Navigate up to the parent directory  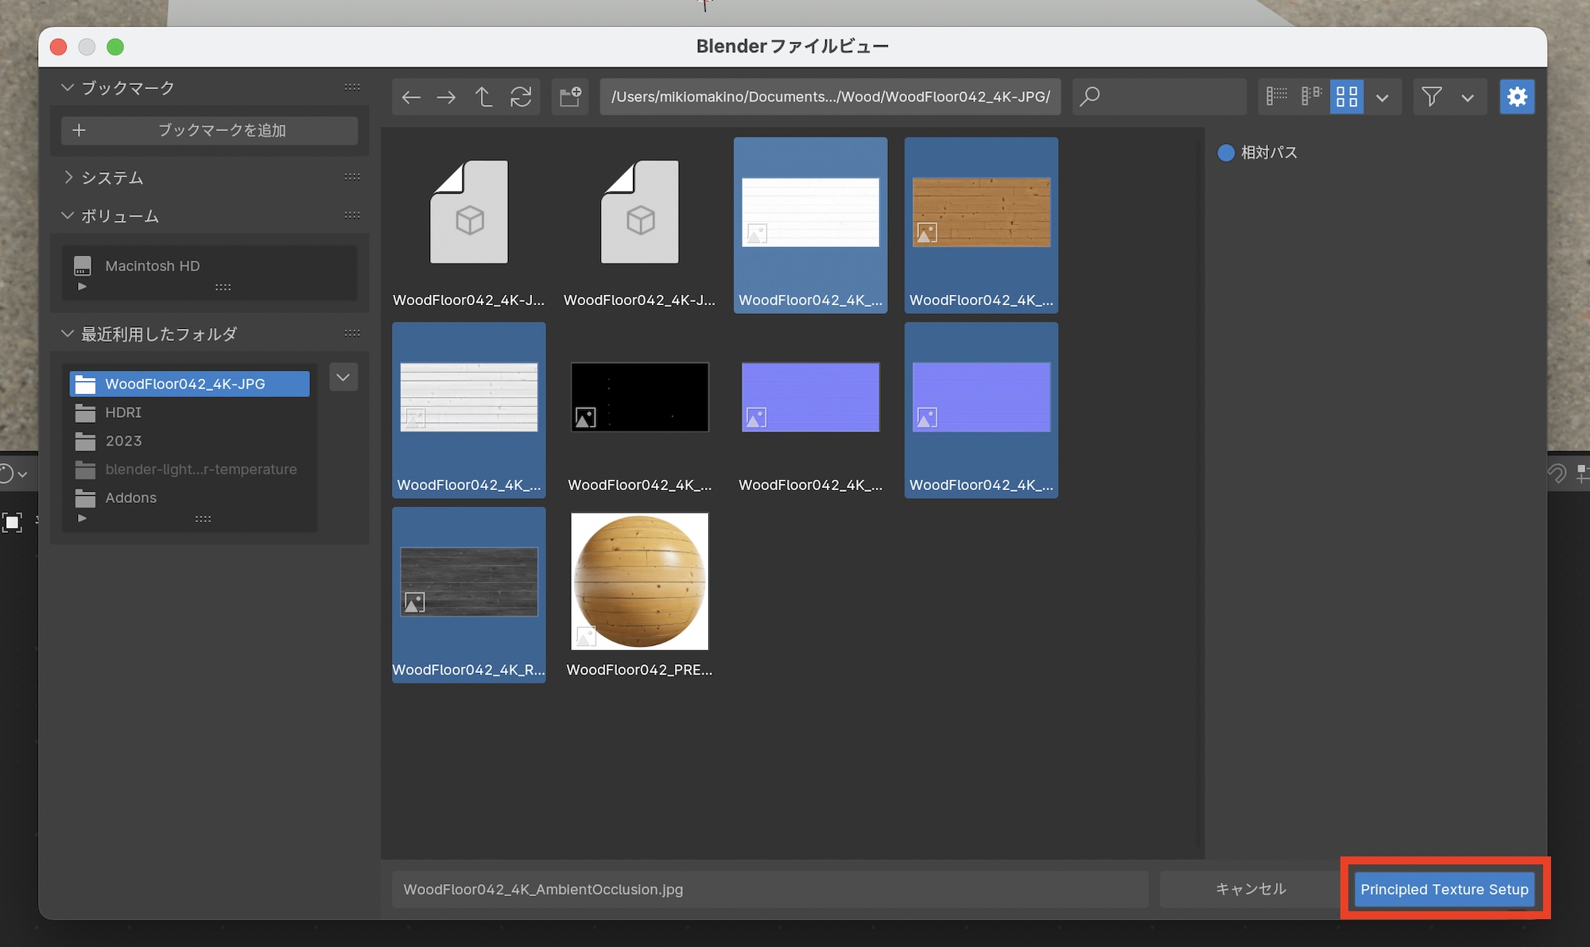(483, 97)
